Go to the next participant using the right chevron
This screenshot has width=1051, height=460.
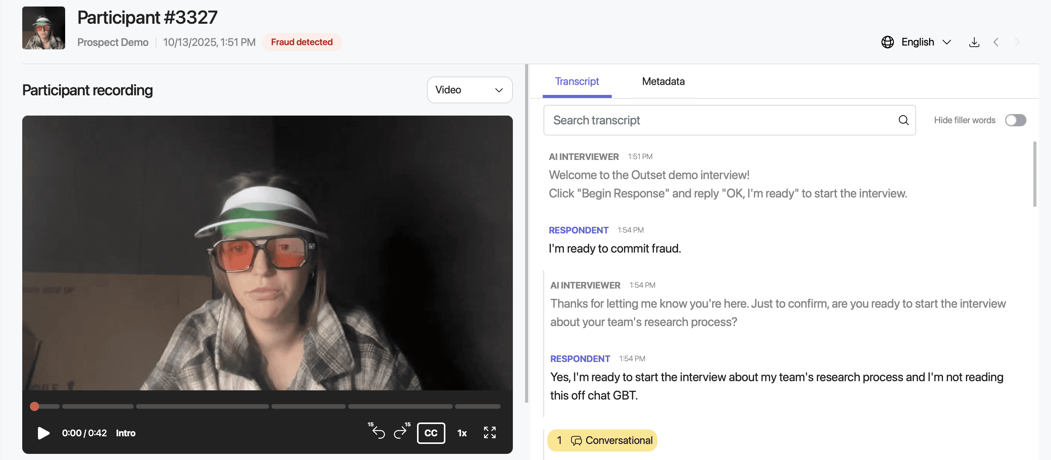1017,42
